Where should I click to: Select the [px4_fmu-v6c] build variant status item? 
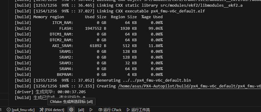click(21, 110)
